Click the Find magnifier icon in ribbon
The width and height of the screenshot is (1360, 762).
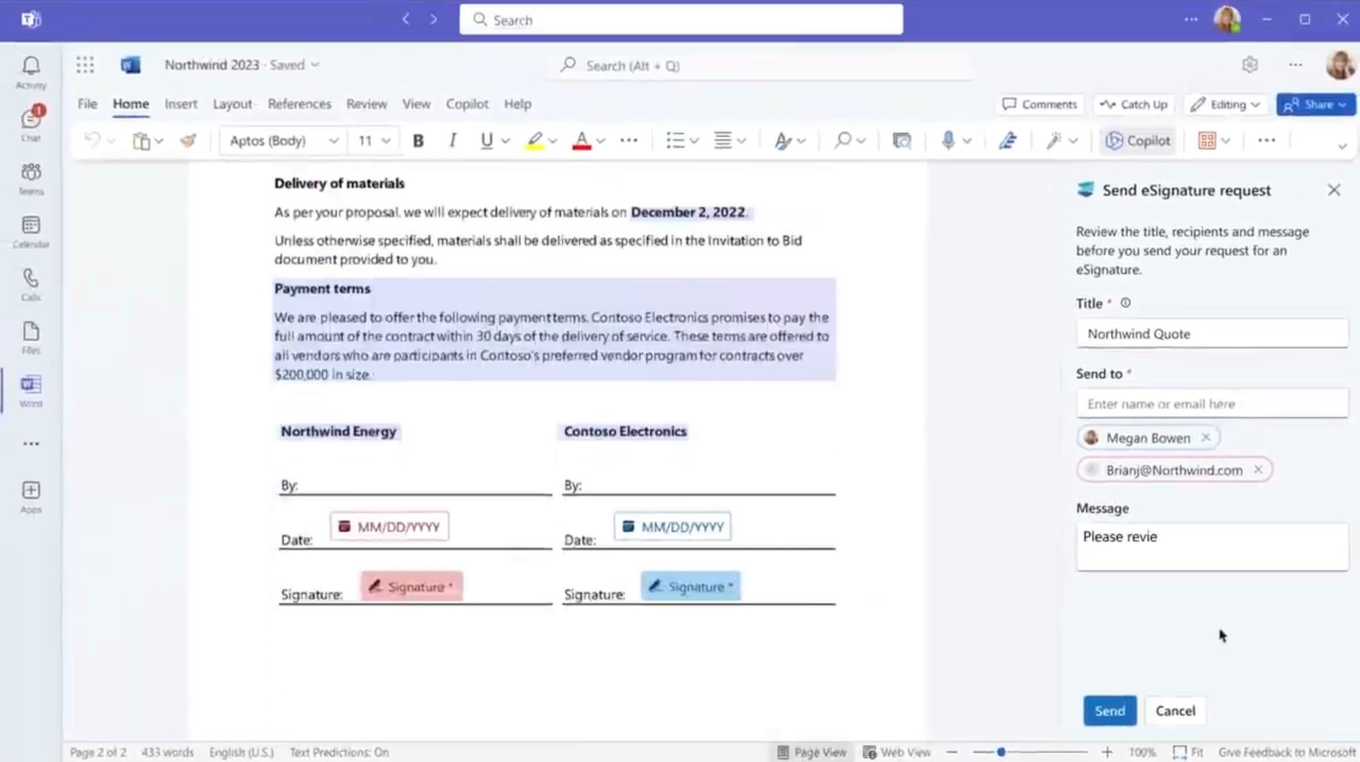843,140
